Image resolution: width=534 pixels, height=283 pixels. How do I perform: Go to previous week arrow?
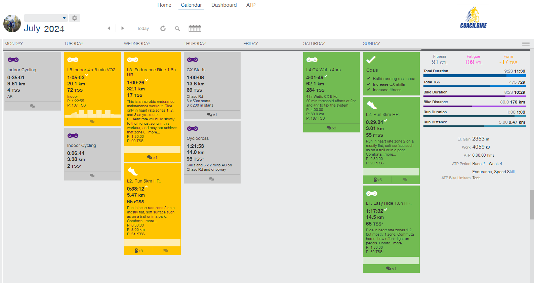pyautogui.click(x=109, y=29)
